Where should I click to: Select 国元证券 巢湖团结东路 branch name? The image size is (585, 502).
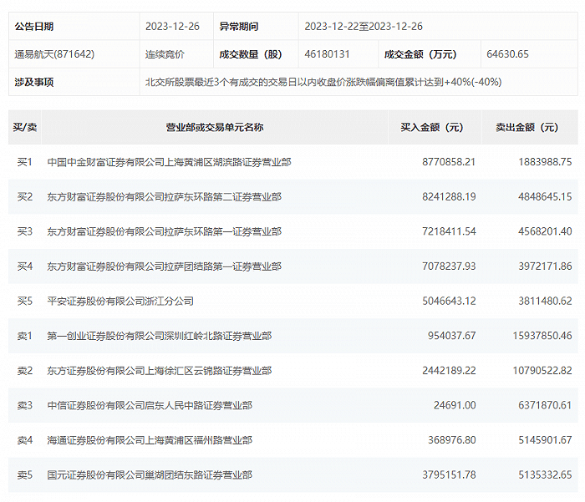point(150,474)
